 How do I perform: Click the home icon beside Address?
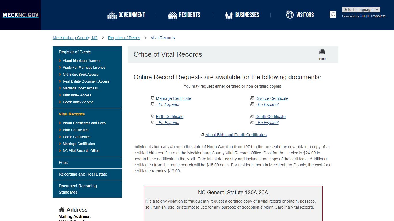tap(62, 209)
